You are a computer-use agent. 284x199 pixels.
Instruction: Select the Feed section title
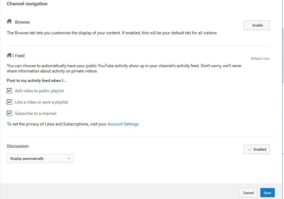[x=20, y=55]
